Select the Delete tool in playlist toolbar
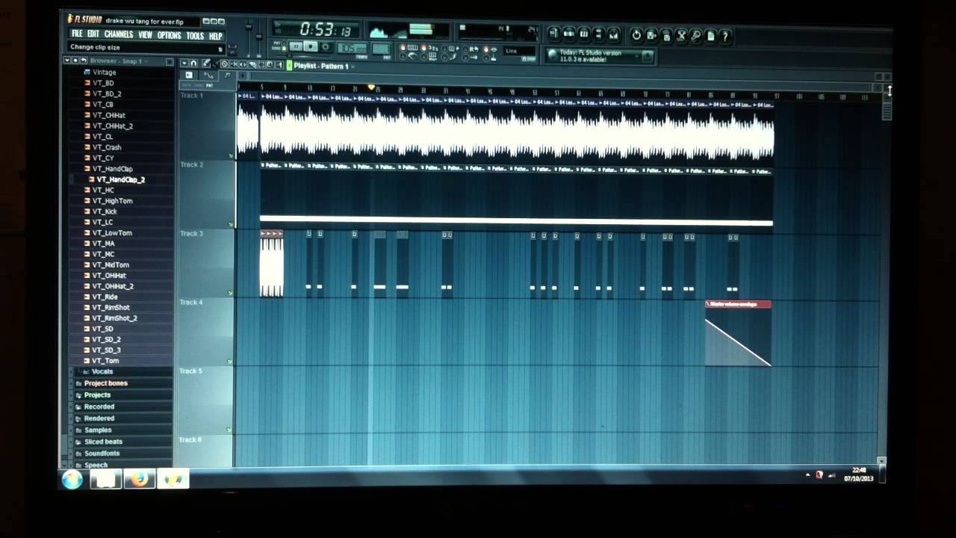The width and height of the screenshot is (956, 538). 224,64
